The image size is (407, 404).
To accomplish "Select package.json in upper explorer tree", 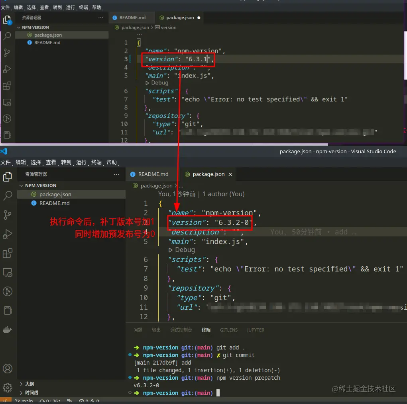I will point(62,35).
